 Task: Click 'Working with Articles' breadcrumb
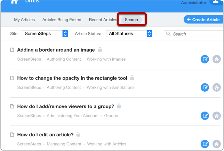click(107, 144)
